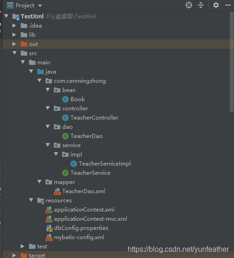Screen dimensions: 234x258
Task: Click the .idea folder icon
Action: (x=24, y=25)
